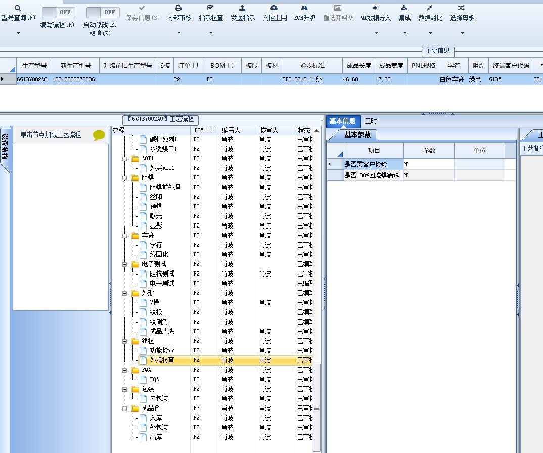
Task: Click the 主要信息 panel tab
Action: (x=438, y=51)
